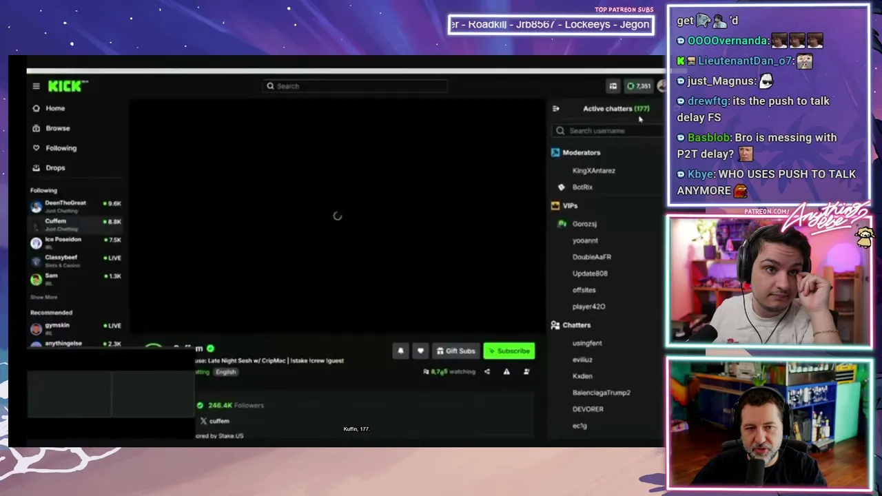Select VIP DoubleAaFR

click(592, 257)
